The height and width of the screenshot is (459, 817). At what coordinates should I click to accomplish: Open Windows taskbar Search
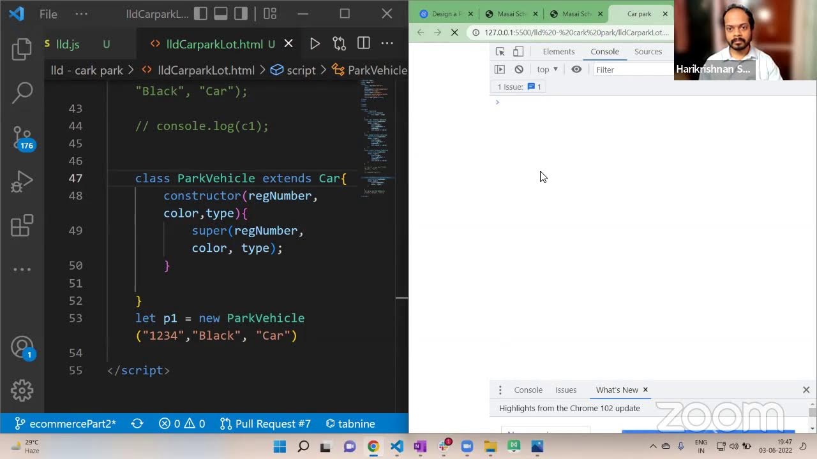303,446
